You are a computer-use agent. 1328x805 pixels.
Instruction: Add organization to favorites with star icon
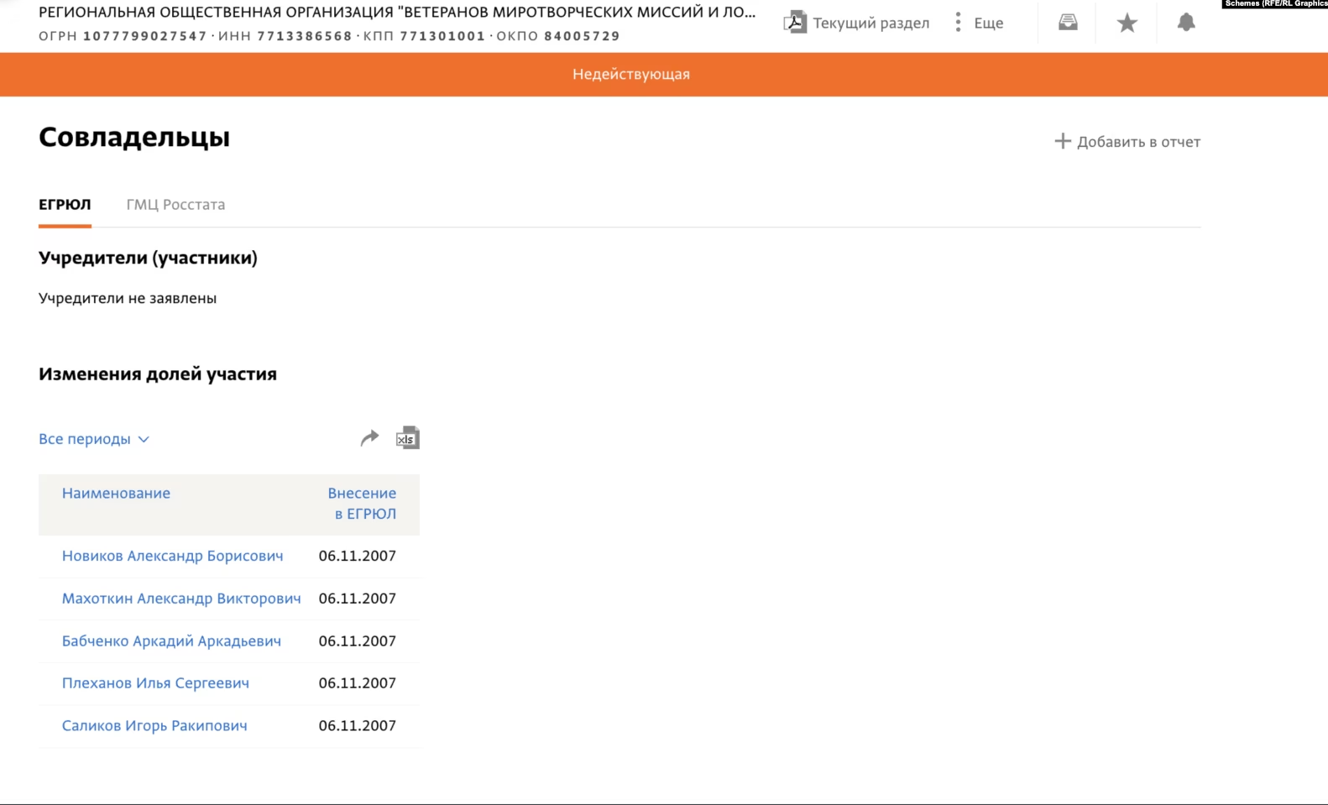[x=1127, y=23]
